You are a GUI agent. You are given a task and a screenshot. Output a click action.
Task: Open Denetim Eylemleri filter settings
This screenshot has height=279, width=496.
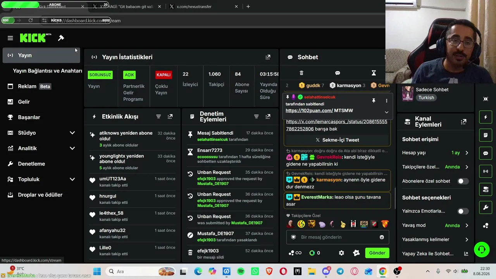pos(256,117)
